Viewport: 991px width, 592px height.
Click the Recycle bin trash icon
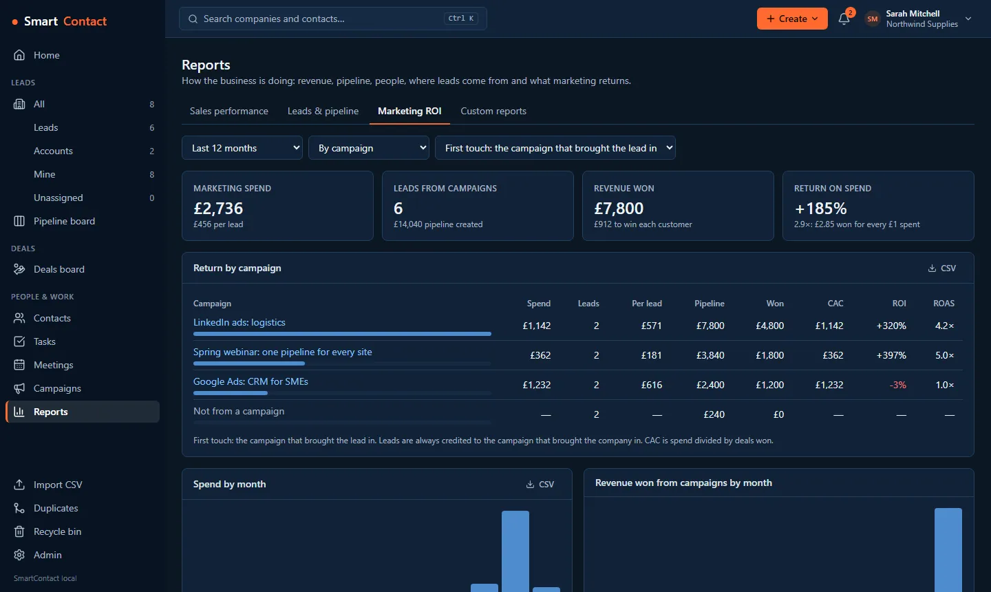[x=19, y=531]
